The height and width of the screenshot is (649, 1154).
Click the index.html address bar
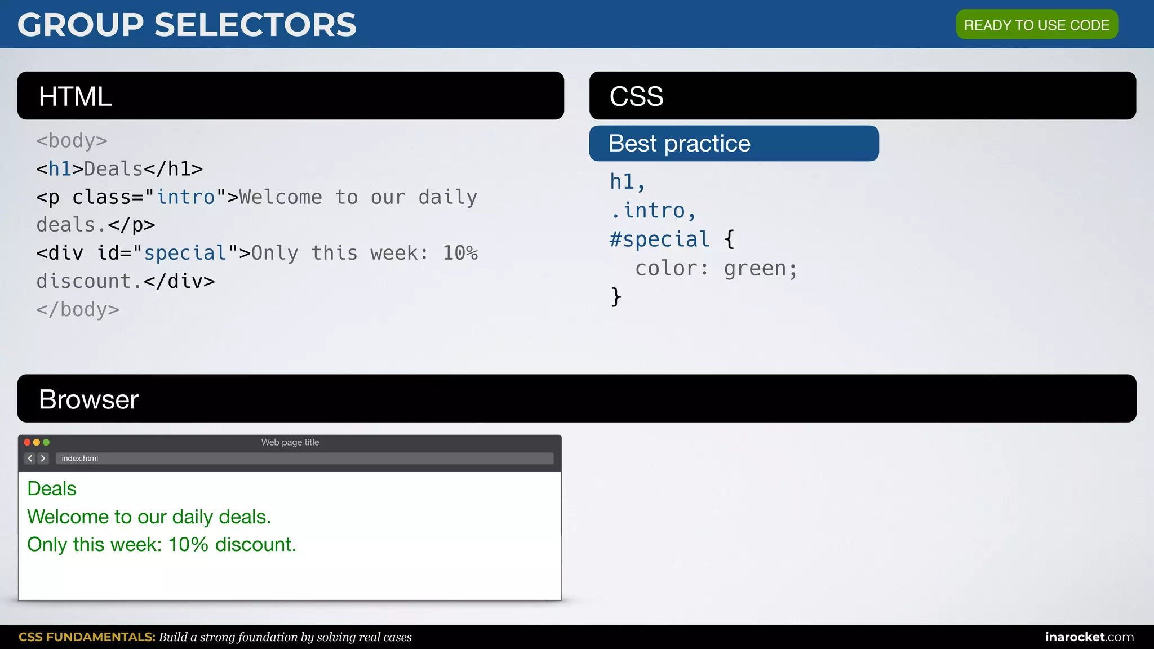click(304, 459)
